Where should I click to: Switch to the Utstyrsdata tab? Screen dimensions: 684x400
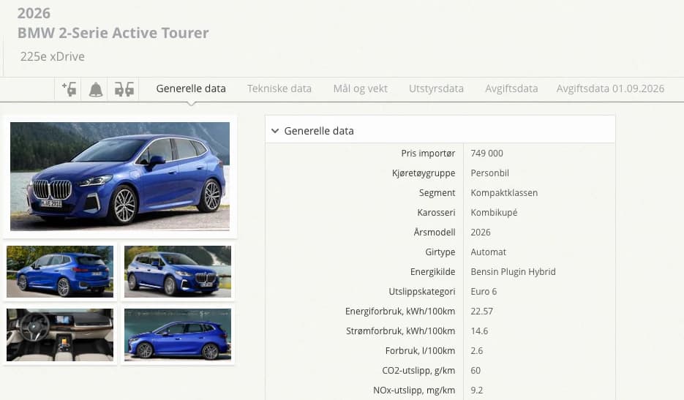pyautogui.click(x=436, y=88)
